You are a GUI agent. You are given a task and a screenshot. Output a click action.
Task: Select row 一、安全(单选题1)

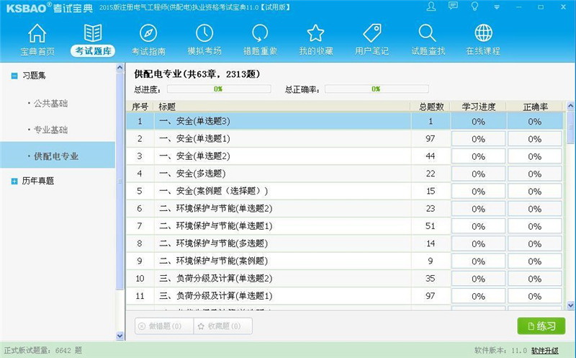point(345,138)
